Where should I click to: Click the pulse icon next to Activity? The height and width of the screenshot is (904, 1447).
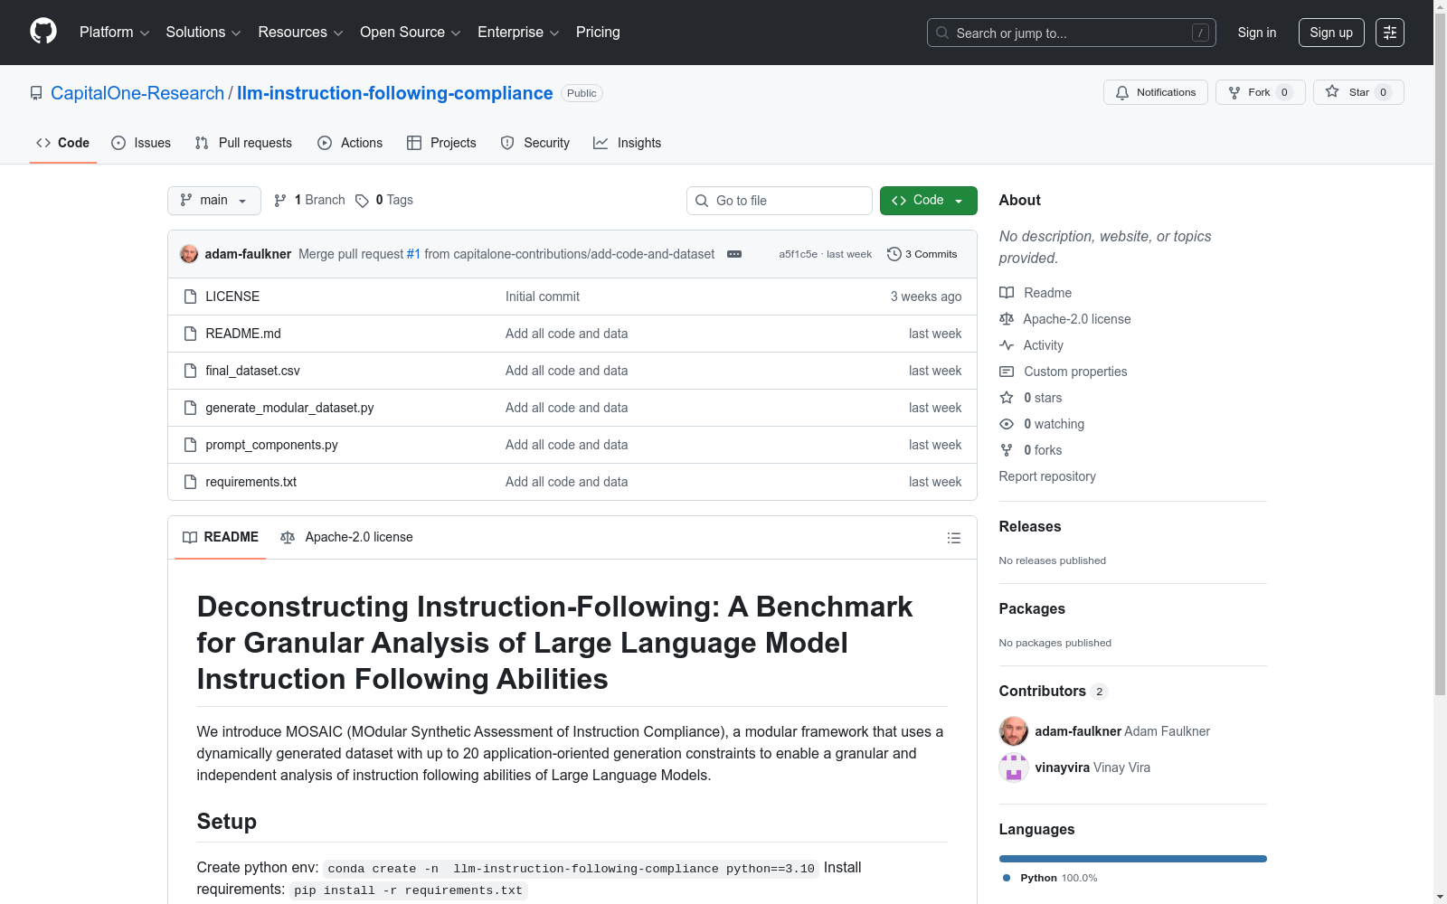(x=1007, y=345)
